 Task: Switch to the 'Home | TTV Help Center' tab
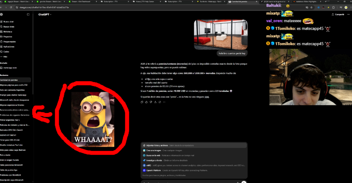click(146, 2)
